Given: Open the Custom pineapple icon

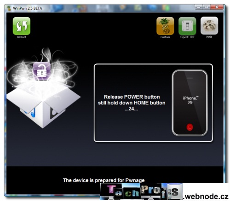Looking at the screenshot, I should click(165, 26).
